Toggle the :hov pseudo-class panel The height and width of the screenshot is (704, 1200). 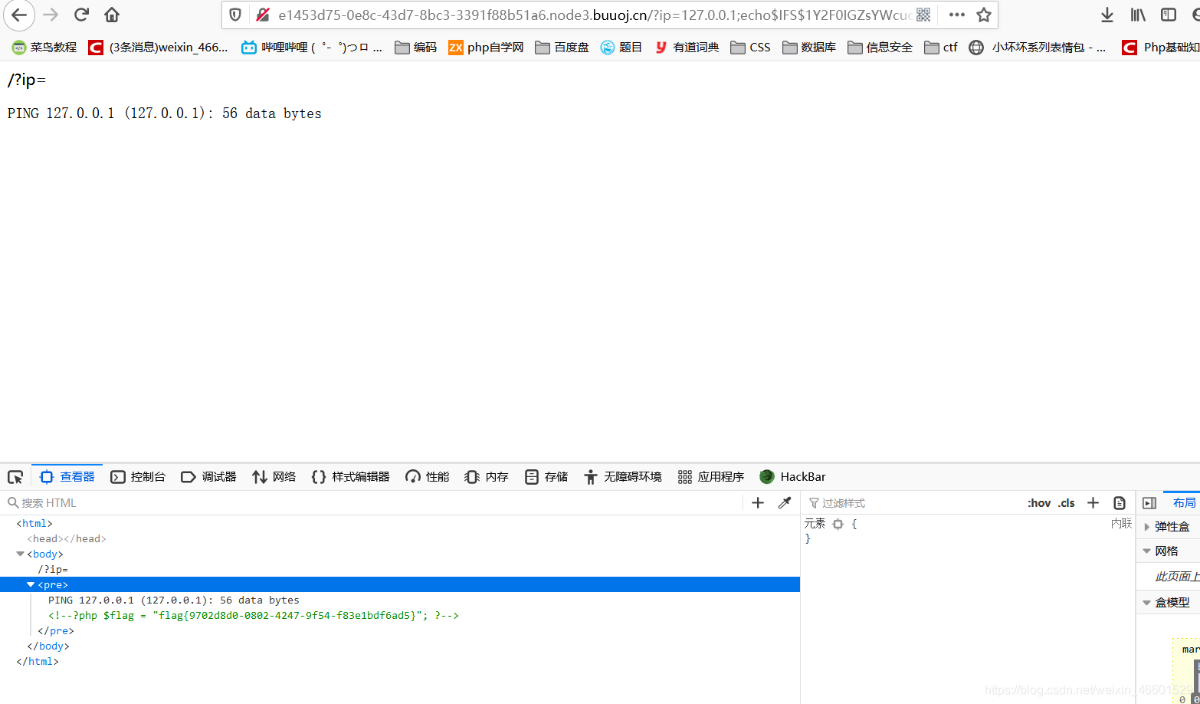pos(1039,503)
